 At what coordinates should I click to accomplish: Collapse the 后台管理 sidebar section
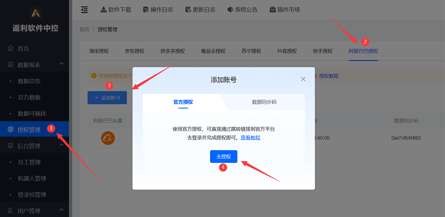[x=62, y=145]
